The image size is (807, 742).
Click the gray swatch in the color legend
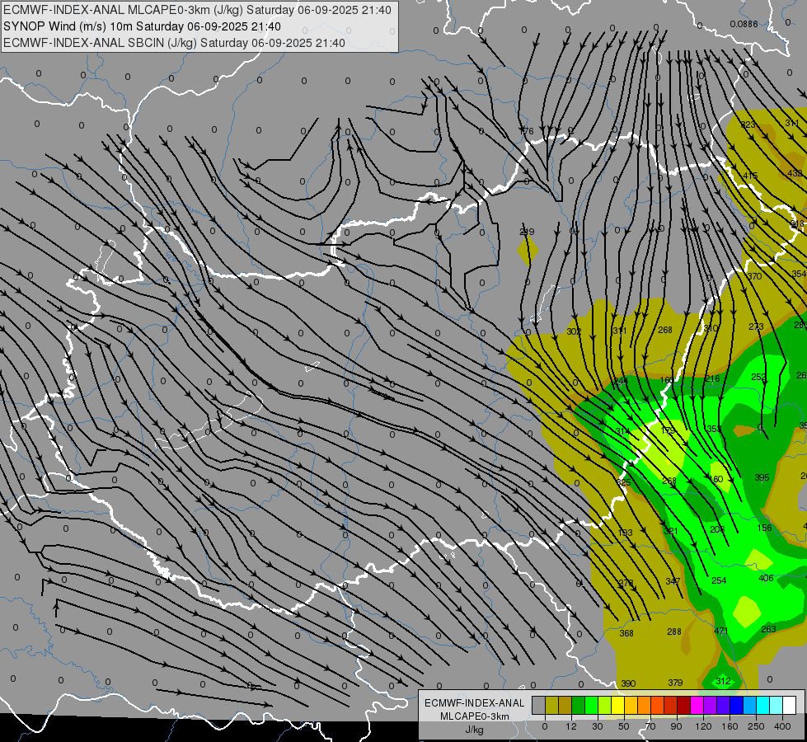(539, 705)
